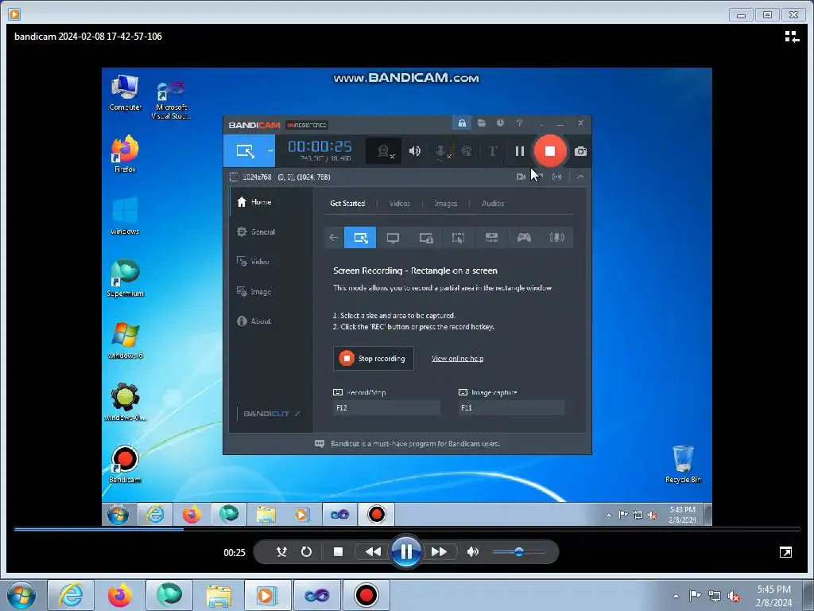Mute the media player volume speaker button

[472, 552]
